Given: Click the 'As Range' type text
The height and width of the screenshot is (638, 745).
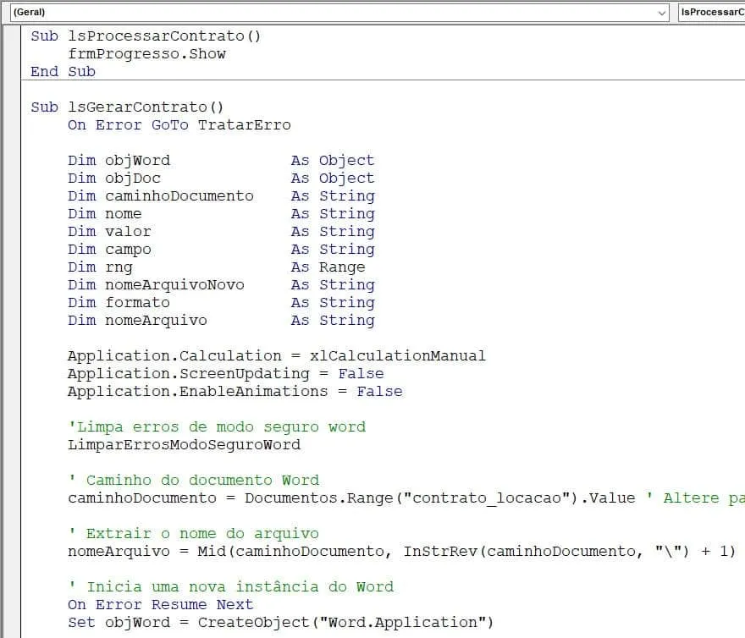Looking at the screenshot, I should (x=328, y=267).
